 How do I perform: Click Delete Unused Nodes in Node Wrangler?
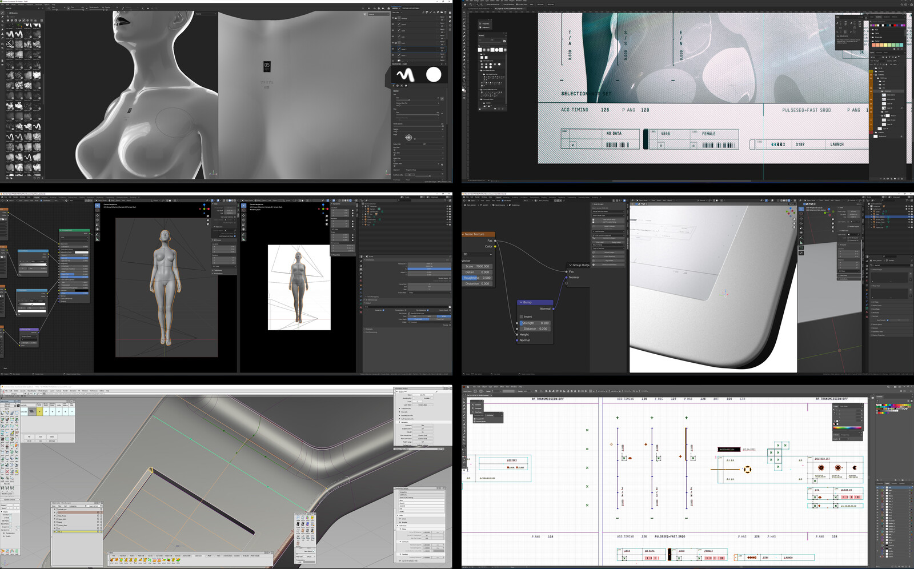pyautogui.click(x=608, y=265)
